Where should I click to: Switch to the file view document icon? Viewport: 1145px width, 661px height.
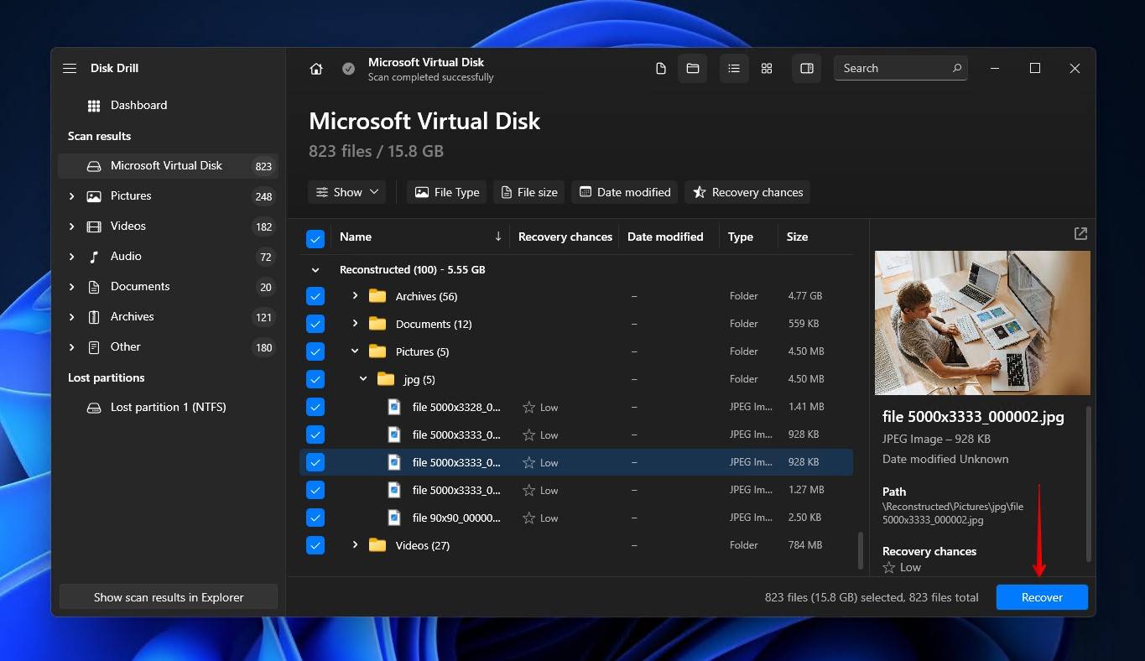click(661, 69)
